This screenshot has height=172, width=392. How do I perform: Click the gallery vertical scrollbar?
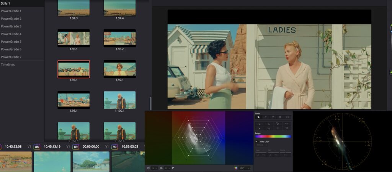click(150, 103)
